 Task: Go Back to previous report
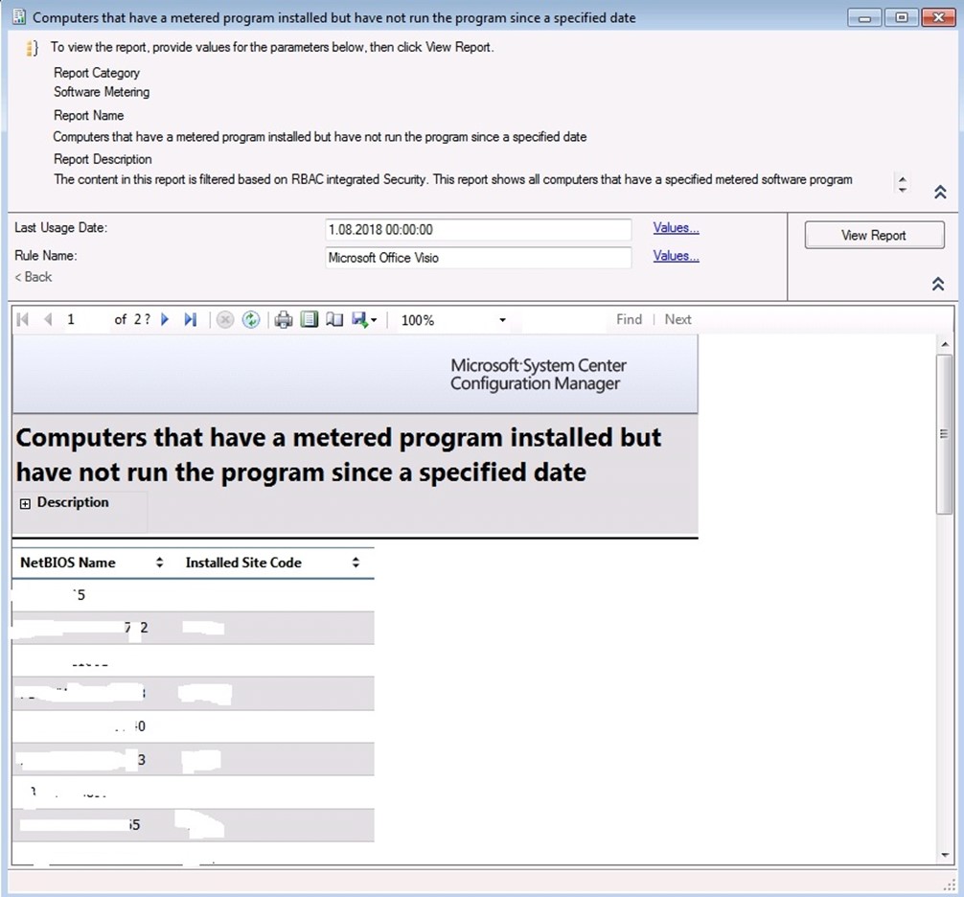tap(34, 277)
